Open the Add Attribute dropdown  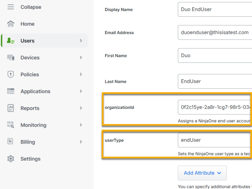(x=202, y=173)
